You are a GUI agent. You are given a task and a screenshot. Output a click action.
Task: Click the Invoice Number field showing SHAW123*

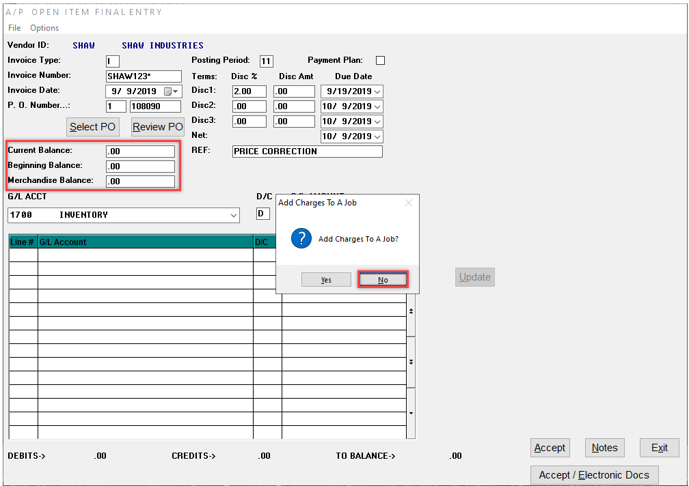coord(143,76)
